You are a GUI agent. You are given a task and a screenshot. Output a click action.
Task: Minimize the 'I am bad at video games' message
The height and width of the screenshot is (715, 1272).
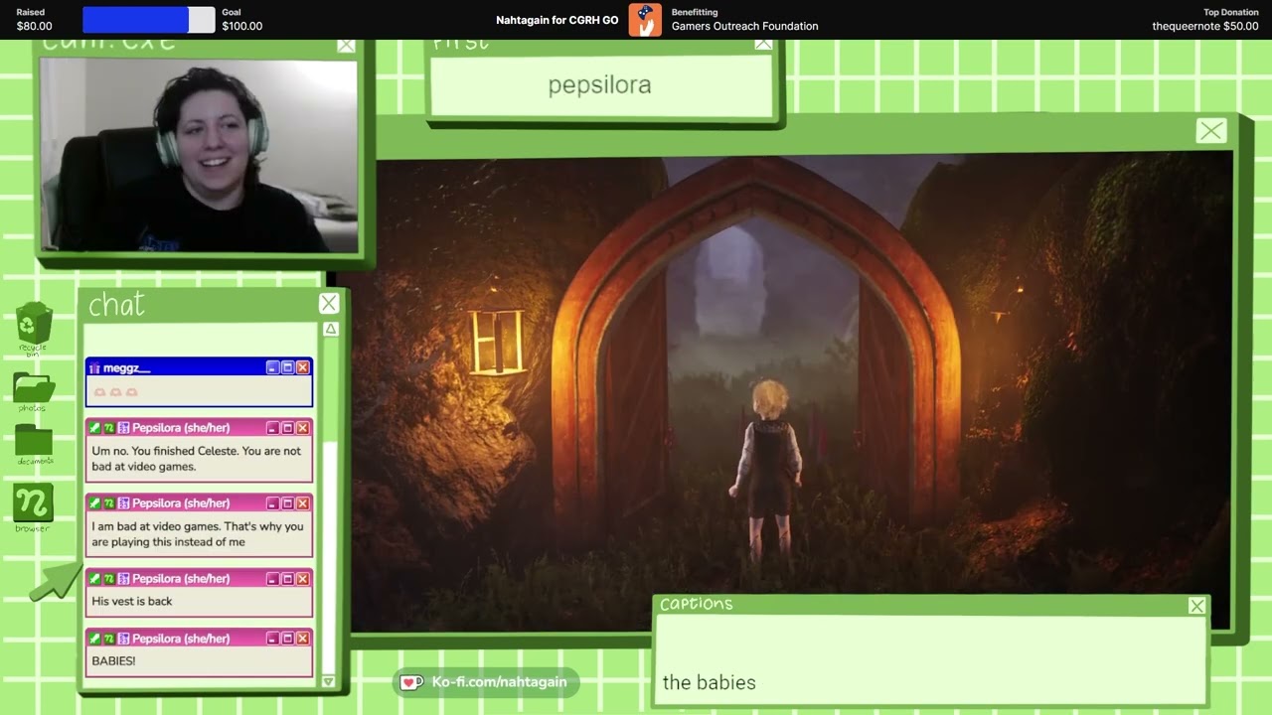coord(272,503)
